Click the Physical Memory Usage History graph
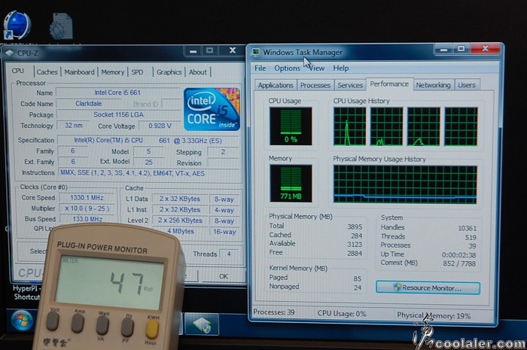The image size is (527, 350). point(405,184)
